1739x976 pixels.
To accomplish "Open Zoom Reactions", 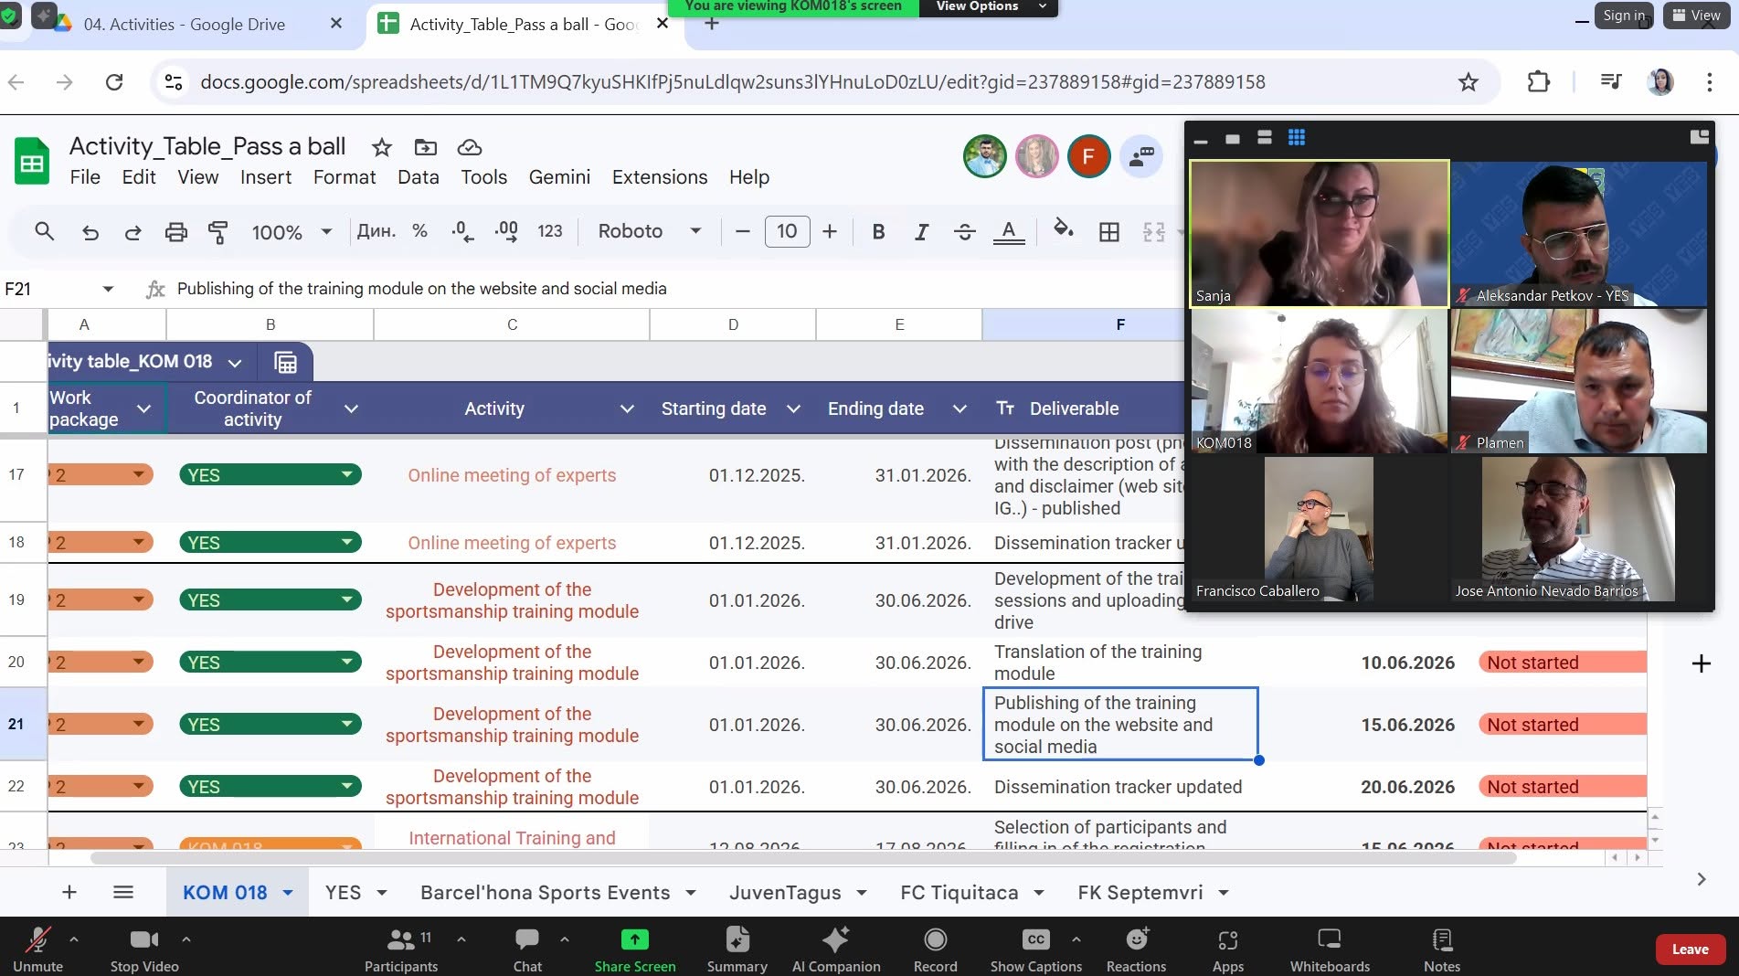I will 1136,949.
